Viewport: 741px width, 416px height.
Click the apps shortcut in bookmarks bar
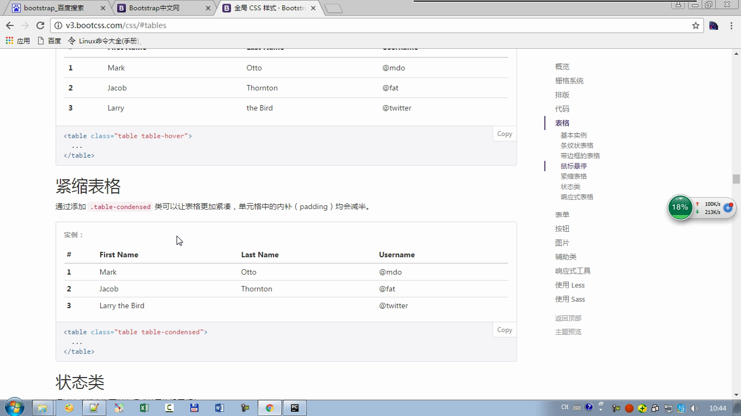point(18,41)
